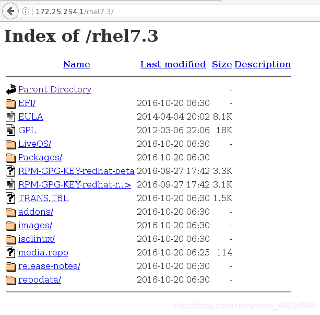320x315 pixels.
Task: Open the release-notes/ directory link
Action: point(49,266)
